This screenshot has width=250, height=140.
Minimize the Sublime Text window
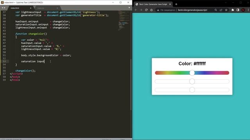coord(113,2)
